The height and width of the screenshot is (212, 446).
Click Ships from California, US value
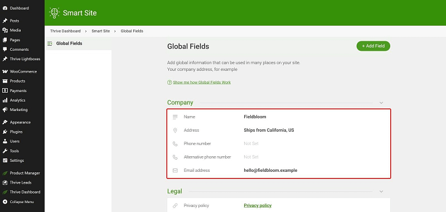[x=269, y=131]
